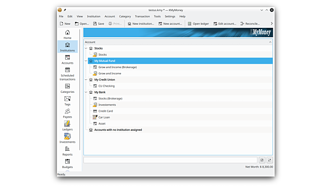Screen dimensions: 332x187
Task: Open the Transaction menu
Action: tap(142, 16)
